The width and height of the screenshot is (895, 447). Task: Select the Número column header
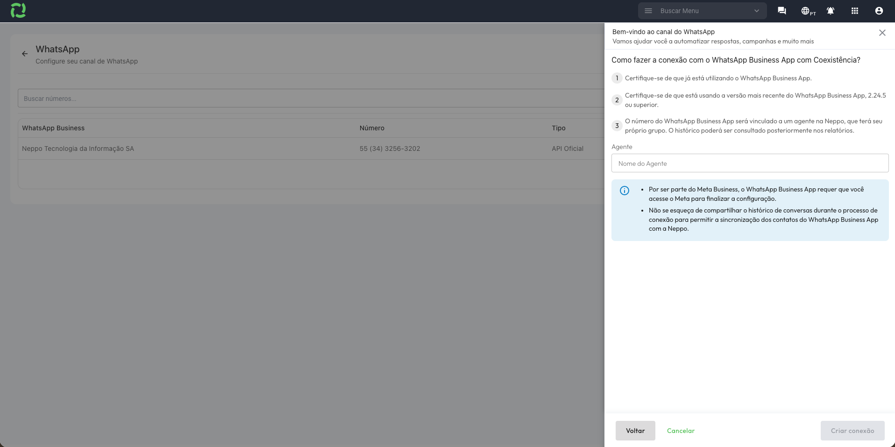point(372,128)
